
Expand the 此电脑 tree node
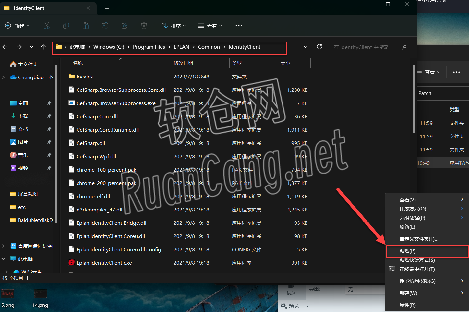(x=4, y=259)
